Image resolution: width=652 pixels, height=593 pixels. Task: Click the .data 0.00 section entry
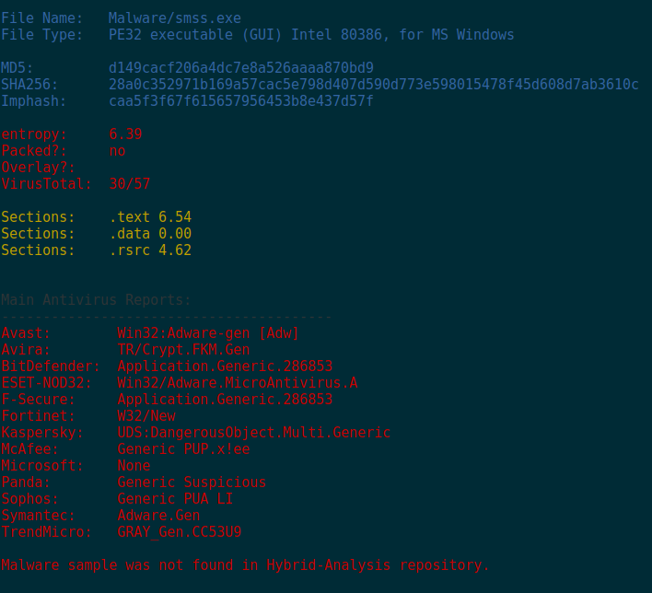150,234
